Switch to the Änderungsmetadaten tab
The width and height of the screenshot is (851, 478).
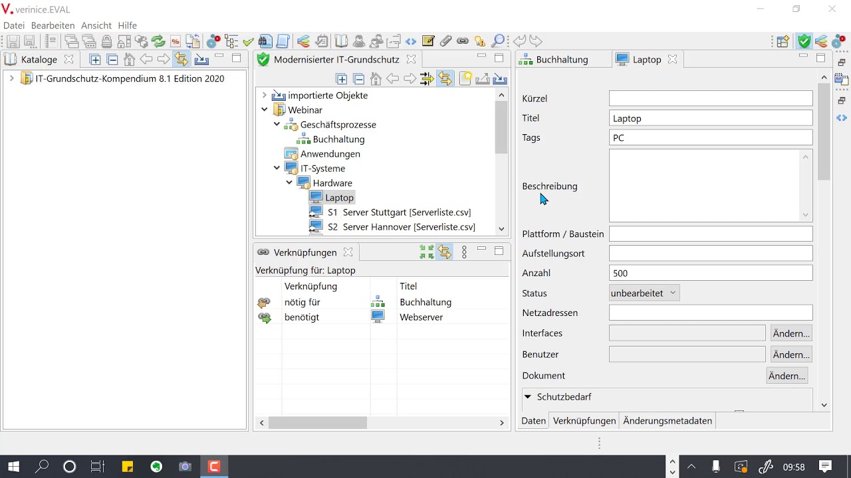click(x=668, y=420)
